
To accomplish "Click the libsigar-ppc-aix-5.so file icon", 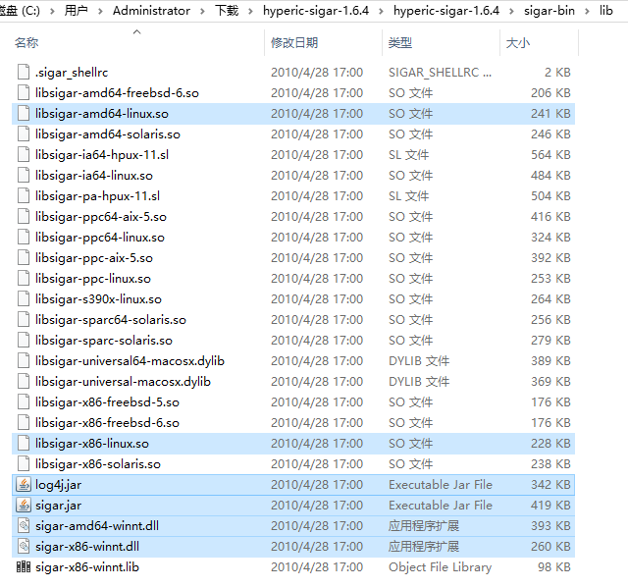I will (x=24, y=257).
